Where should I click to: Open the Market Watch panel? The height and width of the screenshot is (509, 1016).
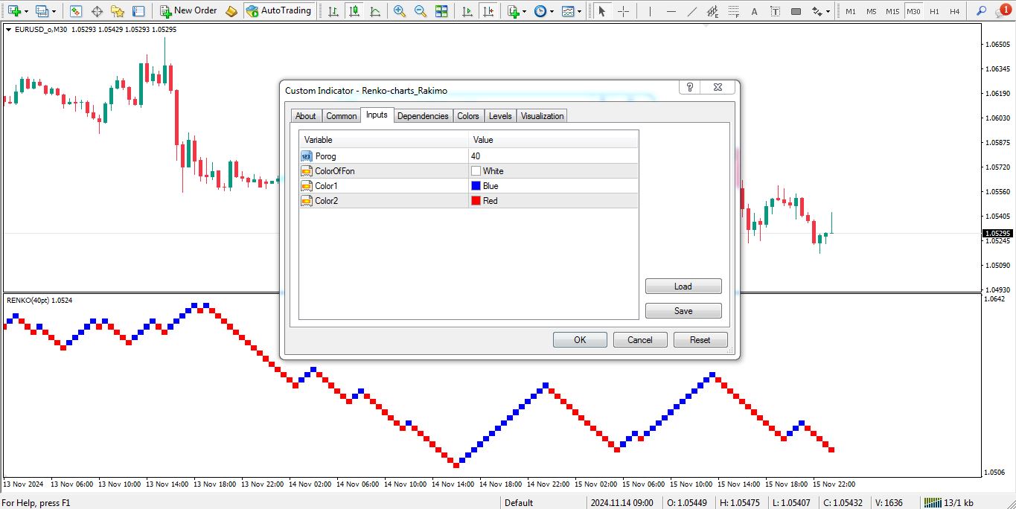[76, 11]
